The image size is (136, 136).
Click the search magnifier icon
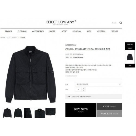[x=120, y=23]
